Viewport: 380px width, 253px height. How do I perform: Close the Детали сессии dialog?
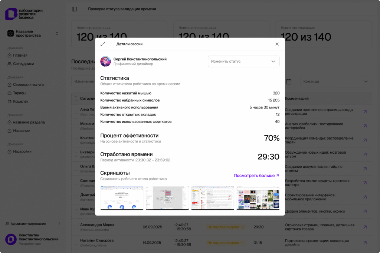(x=277, y=44)
